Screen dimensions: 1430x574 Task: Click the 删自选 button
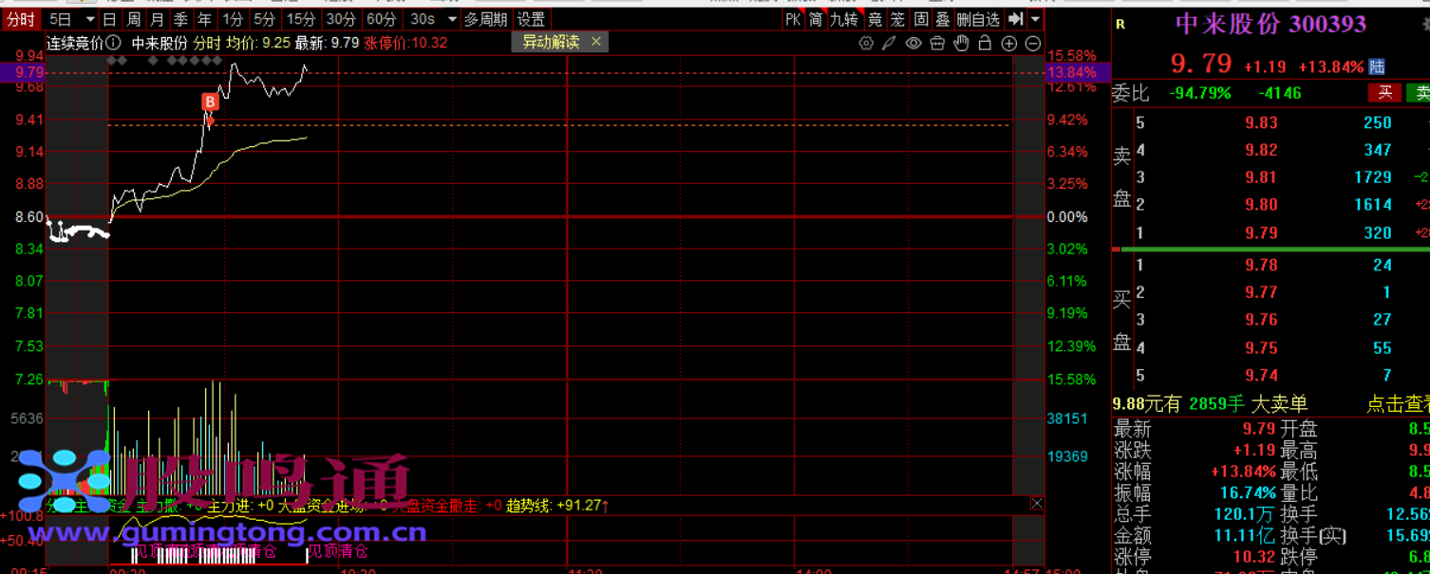tap(978, 19)
